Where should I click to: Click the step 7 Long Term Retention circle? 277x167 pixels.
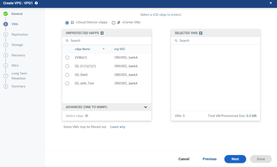[6, 76]
